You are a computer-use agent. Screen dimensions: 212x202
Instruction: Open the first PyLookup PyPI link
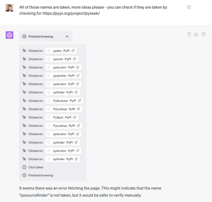click(64, 109)
